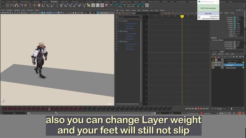
Task: Open Graph Editor Keys menu
Action: point(139,10)
